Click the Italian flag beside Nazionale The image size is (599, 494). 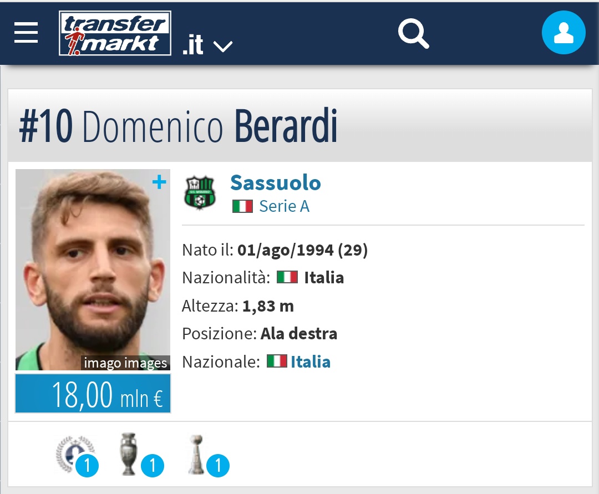(277, 361)
